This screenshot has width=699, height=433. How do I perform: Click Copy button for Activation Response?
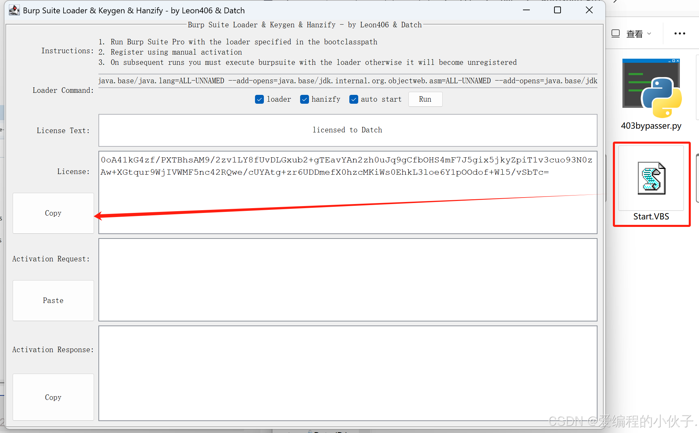click(53, 397)
